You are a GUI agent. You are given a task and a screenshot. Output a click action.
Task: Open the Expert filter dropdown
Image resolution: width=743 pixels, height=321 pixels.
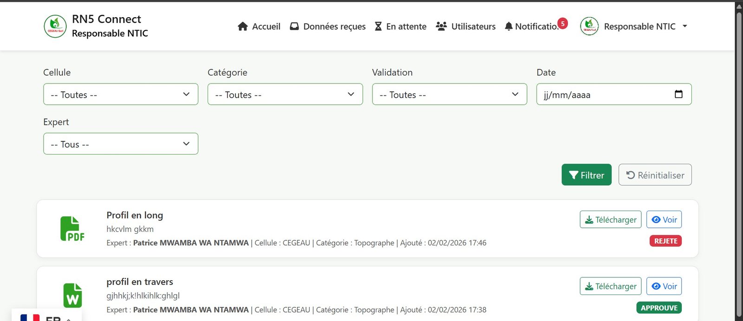(x=121, y=144)
